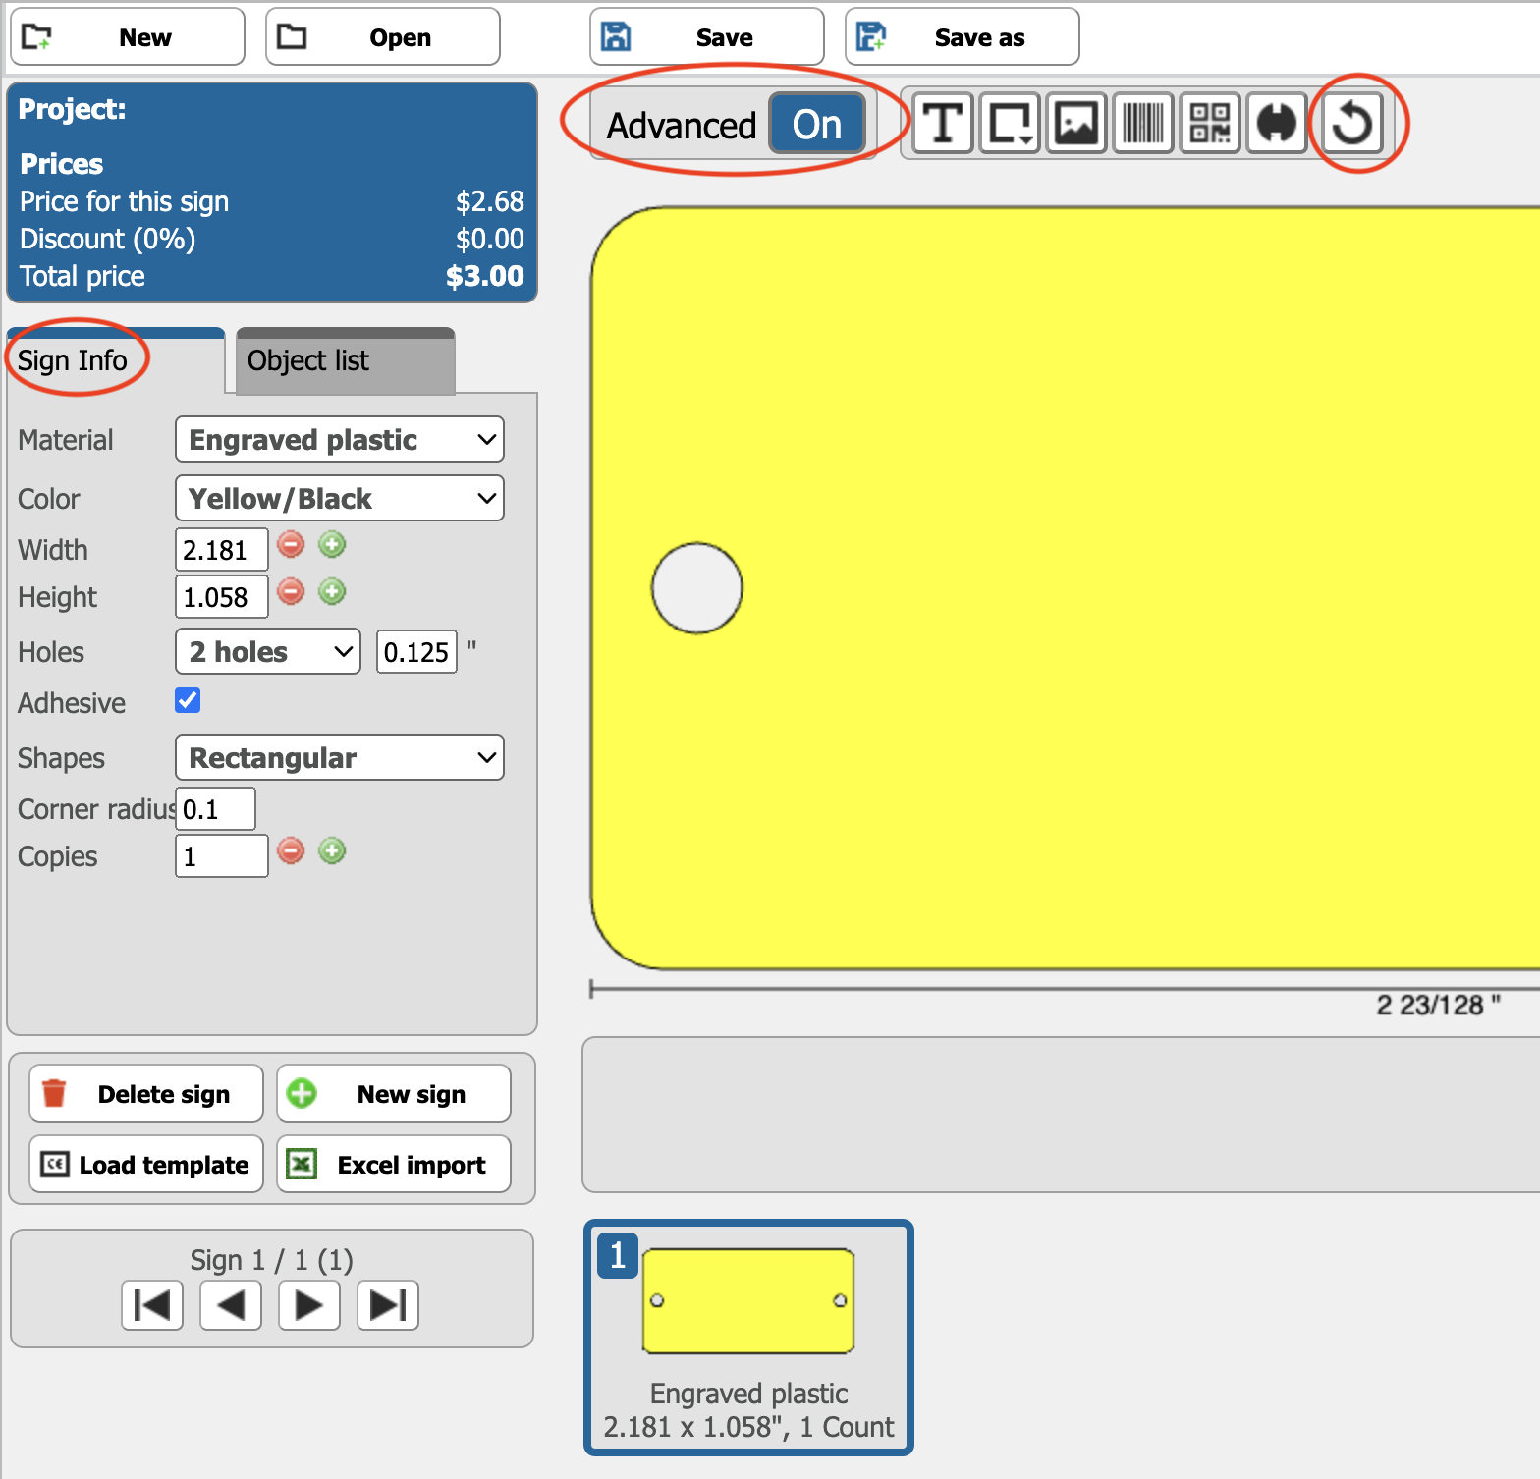Click the Total price $3.00 value
1540x1479 pixels.
[x=485, y=276]
